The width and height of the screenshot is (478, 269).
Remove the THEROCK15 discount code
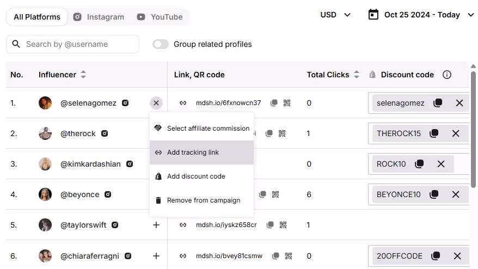click(x=456, y=133)
